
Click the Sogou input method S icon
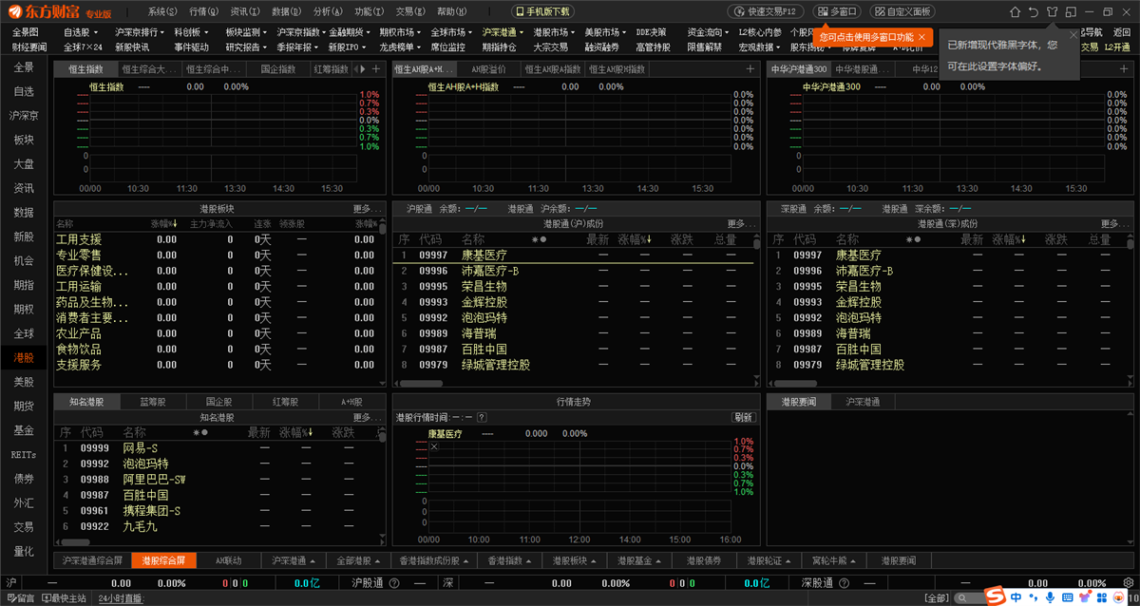pyautogui.click(x=996, y=597)
